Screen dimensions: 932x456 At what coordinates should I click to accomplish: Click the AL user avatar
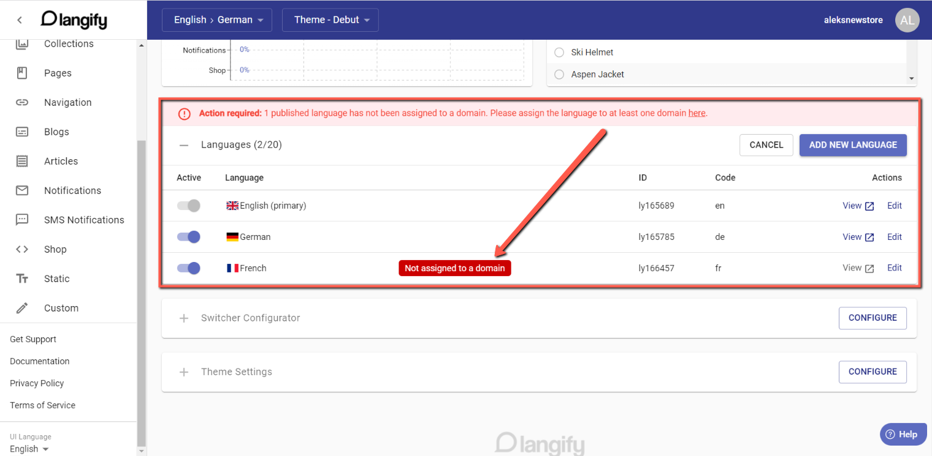point(907,20)
